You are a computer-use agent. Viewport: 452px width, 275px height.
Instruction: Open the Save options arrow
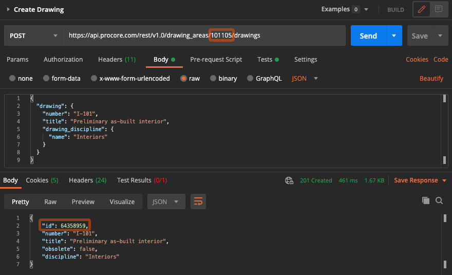(440, 35)
